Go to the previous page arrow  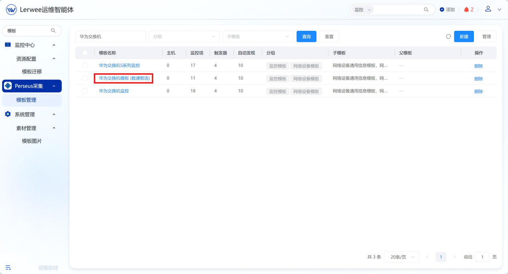coord(427,257)
